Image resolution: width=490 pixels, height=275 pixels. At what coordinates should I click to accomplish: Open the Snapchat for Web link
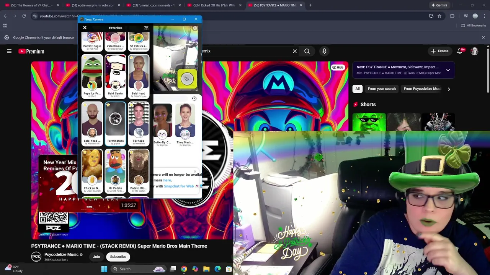click(x=179, y=186)
